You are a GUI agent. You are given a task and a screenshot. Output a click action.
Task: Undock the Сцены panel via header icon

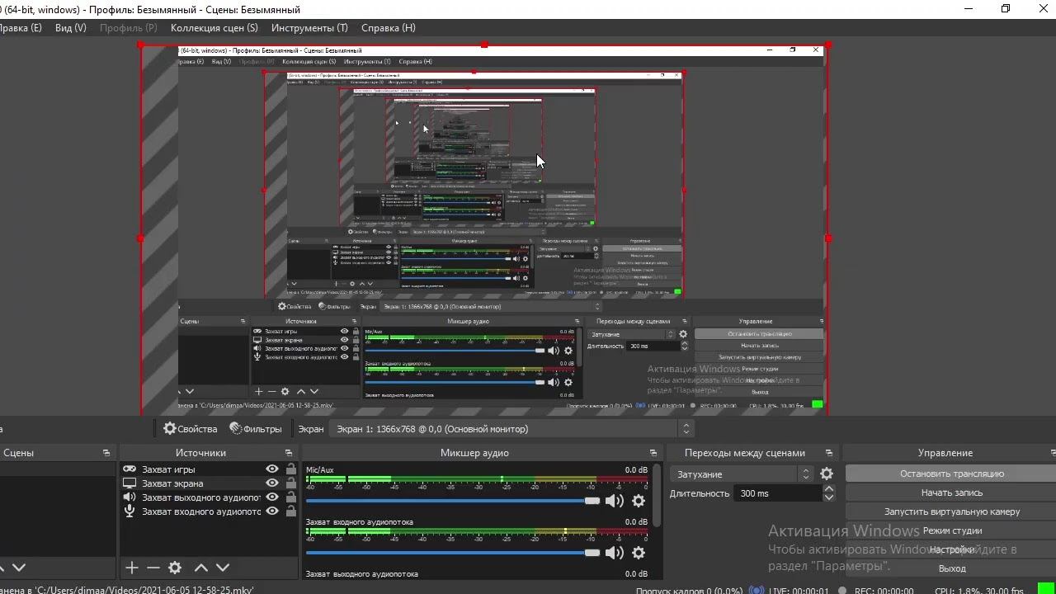click(106, 453)
